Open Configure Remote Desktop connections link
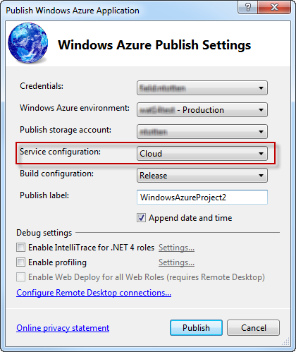Screen dimensions: 296x352 (94, 293)
